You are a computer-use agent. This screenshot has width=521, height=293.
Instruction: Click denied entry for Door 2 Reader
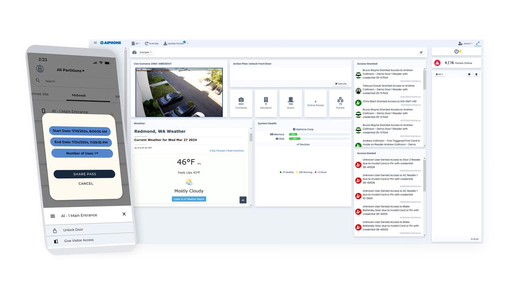coord(388,164)
